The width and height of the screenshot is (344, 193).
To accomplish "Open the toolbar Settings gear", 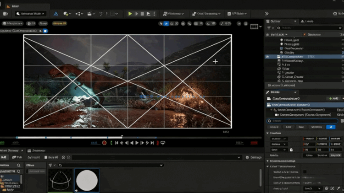I will pyautogui.click(x=335, y=14).
